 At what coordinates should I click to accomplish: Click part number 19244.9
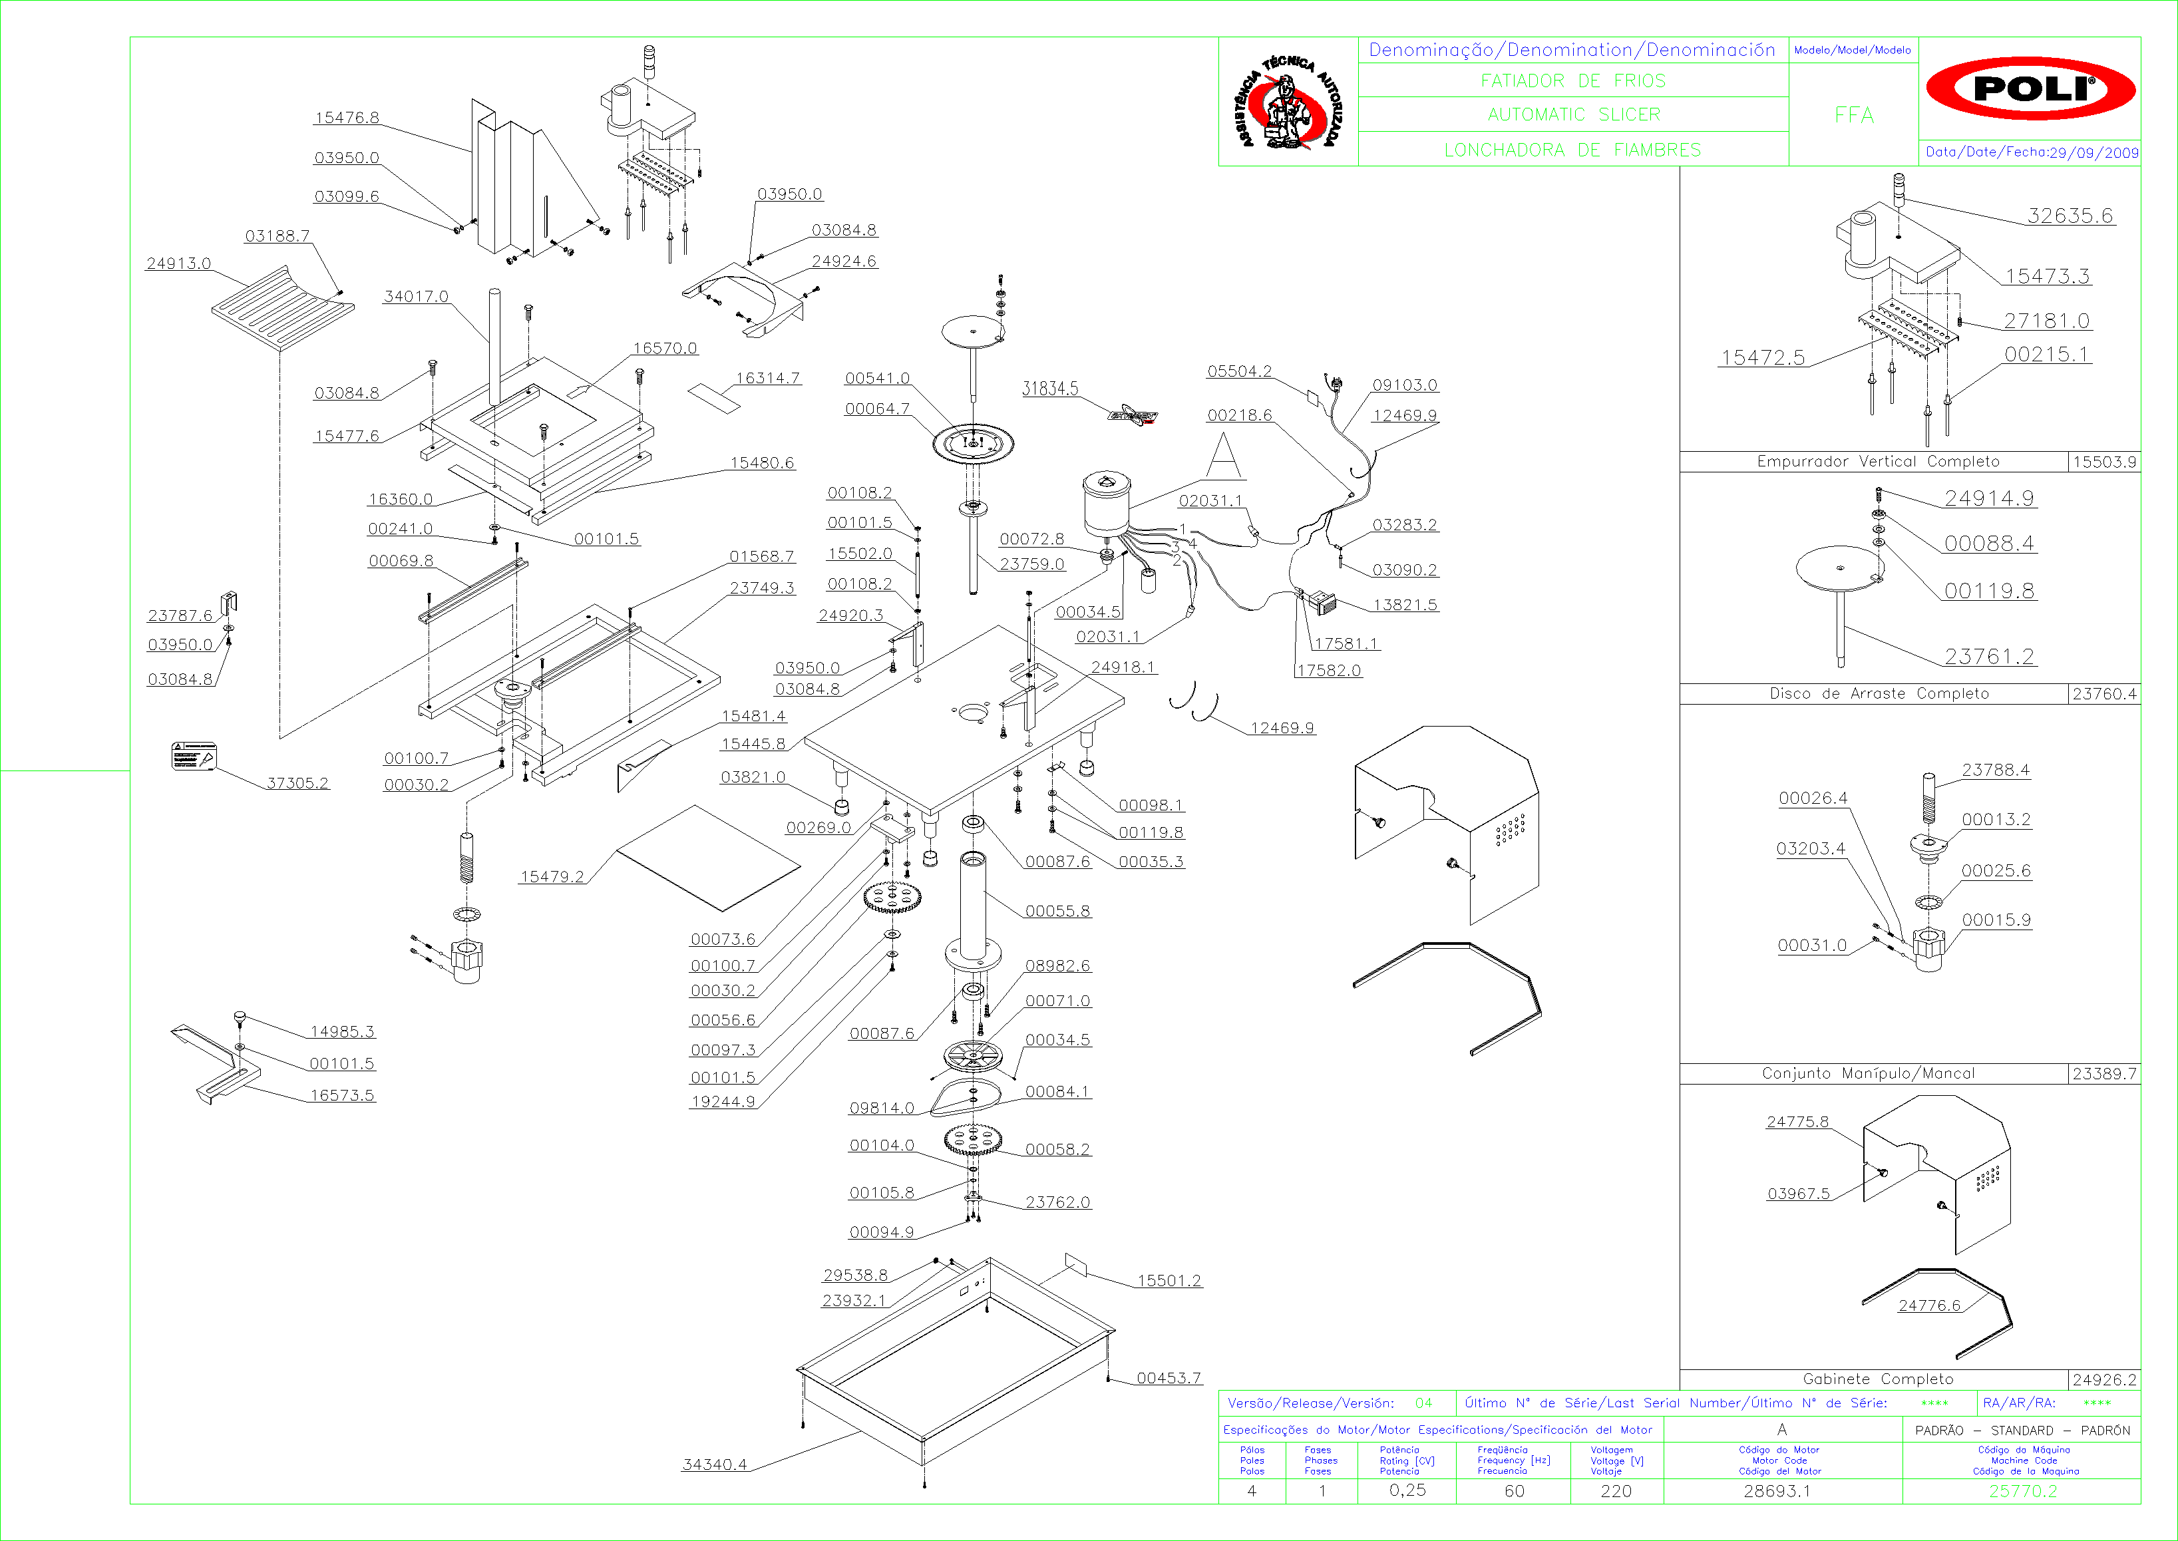point(723,1102)
